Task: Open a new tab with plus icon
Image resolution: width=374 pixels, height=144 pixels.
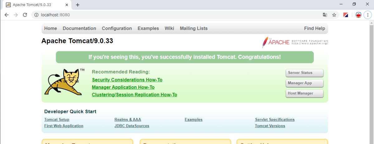Action: coord(78,5)
